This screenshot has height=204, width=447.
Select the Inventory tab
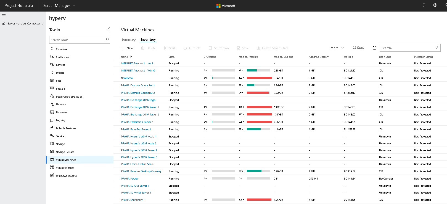(148, 40)
